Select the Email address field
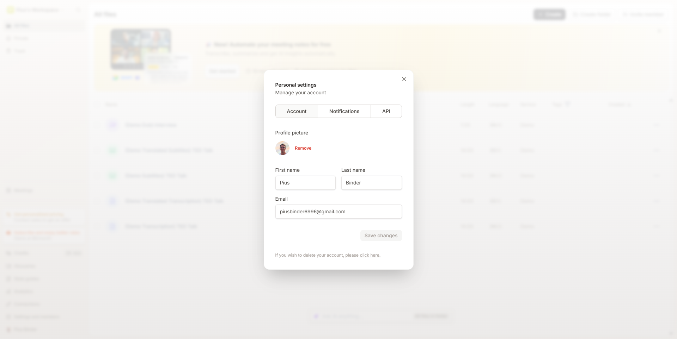Image resolution: width=677 pixels, height=339 pixels. click(338, 212)
